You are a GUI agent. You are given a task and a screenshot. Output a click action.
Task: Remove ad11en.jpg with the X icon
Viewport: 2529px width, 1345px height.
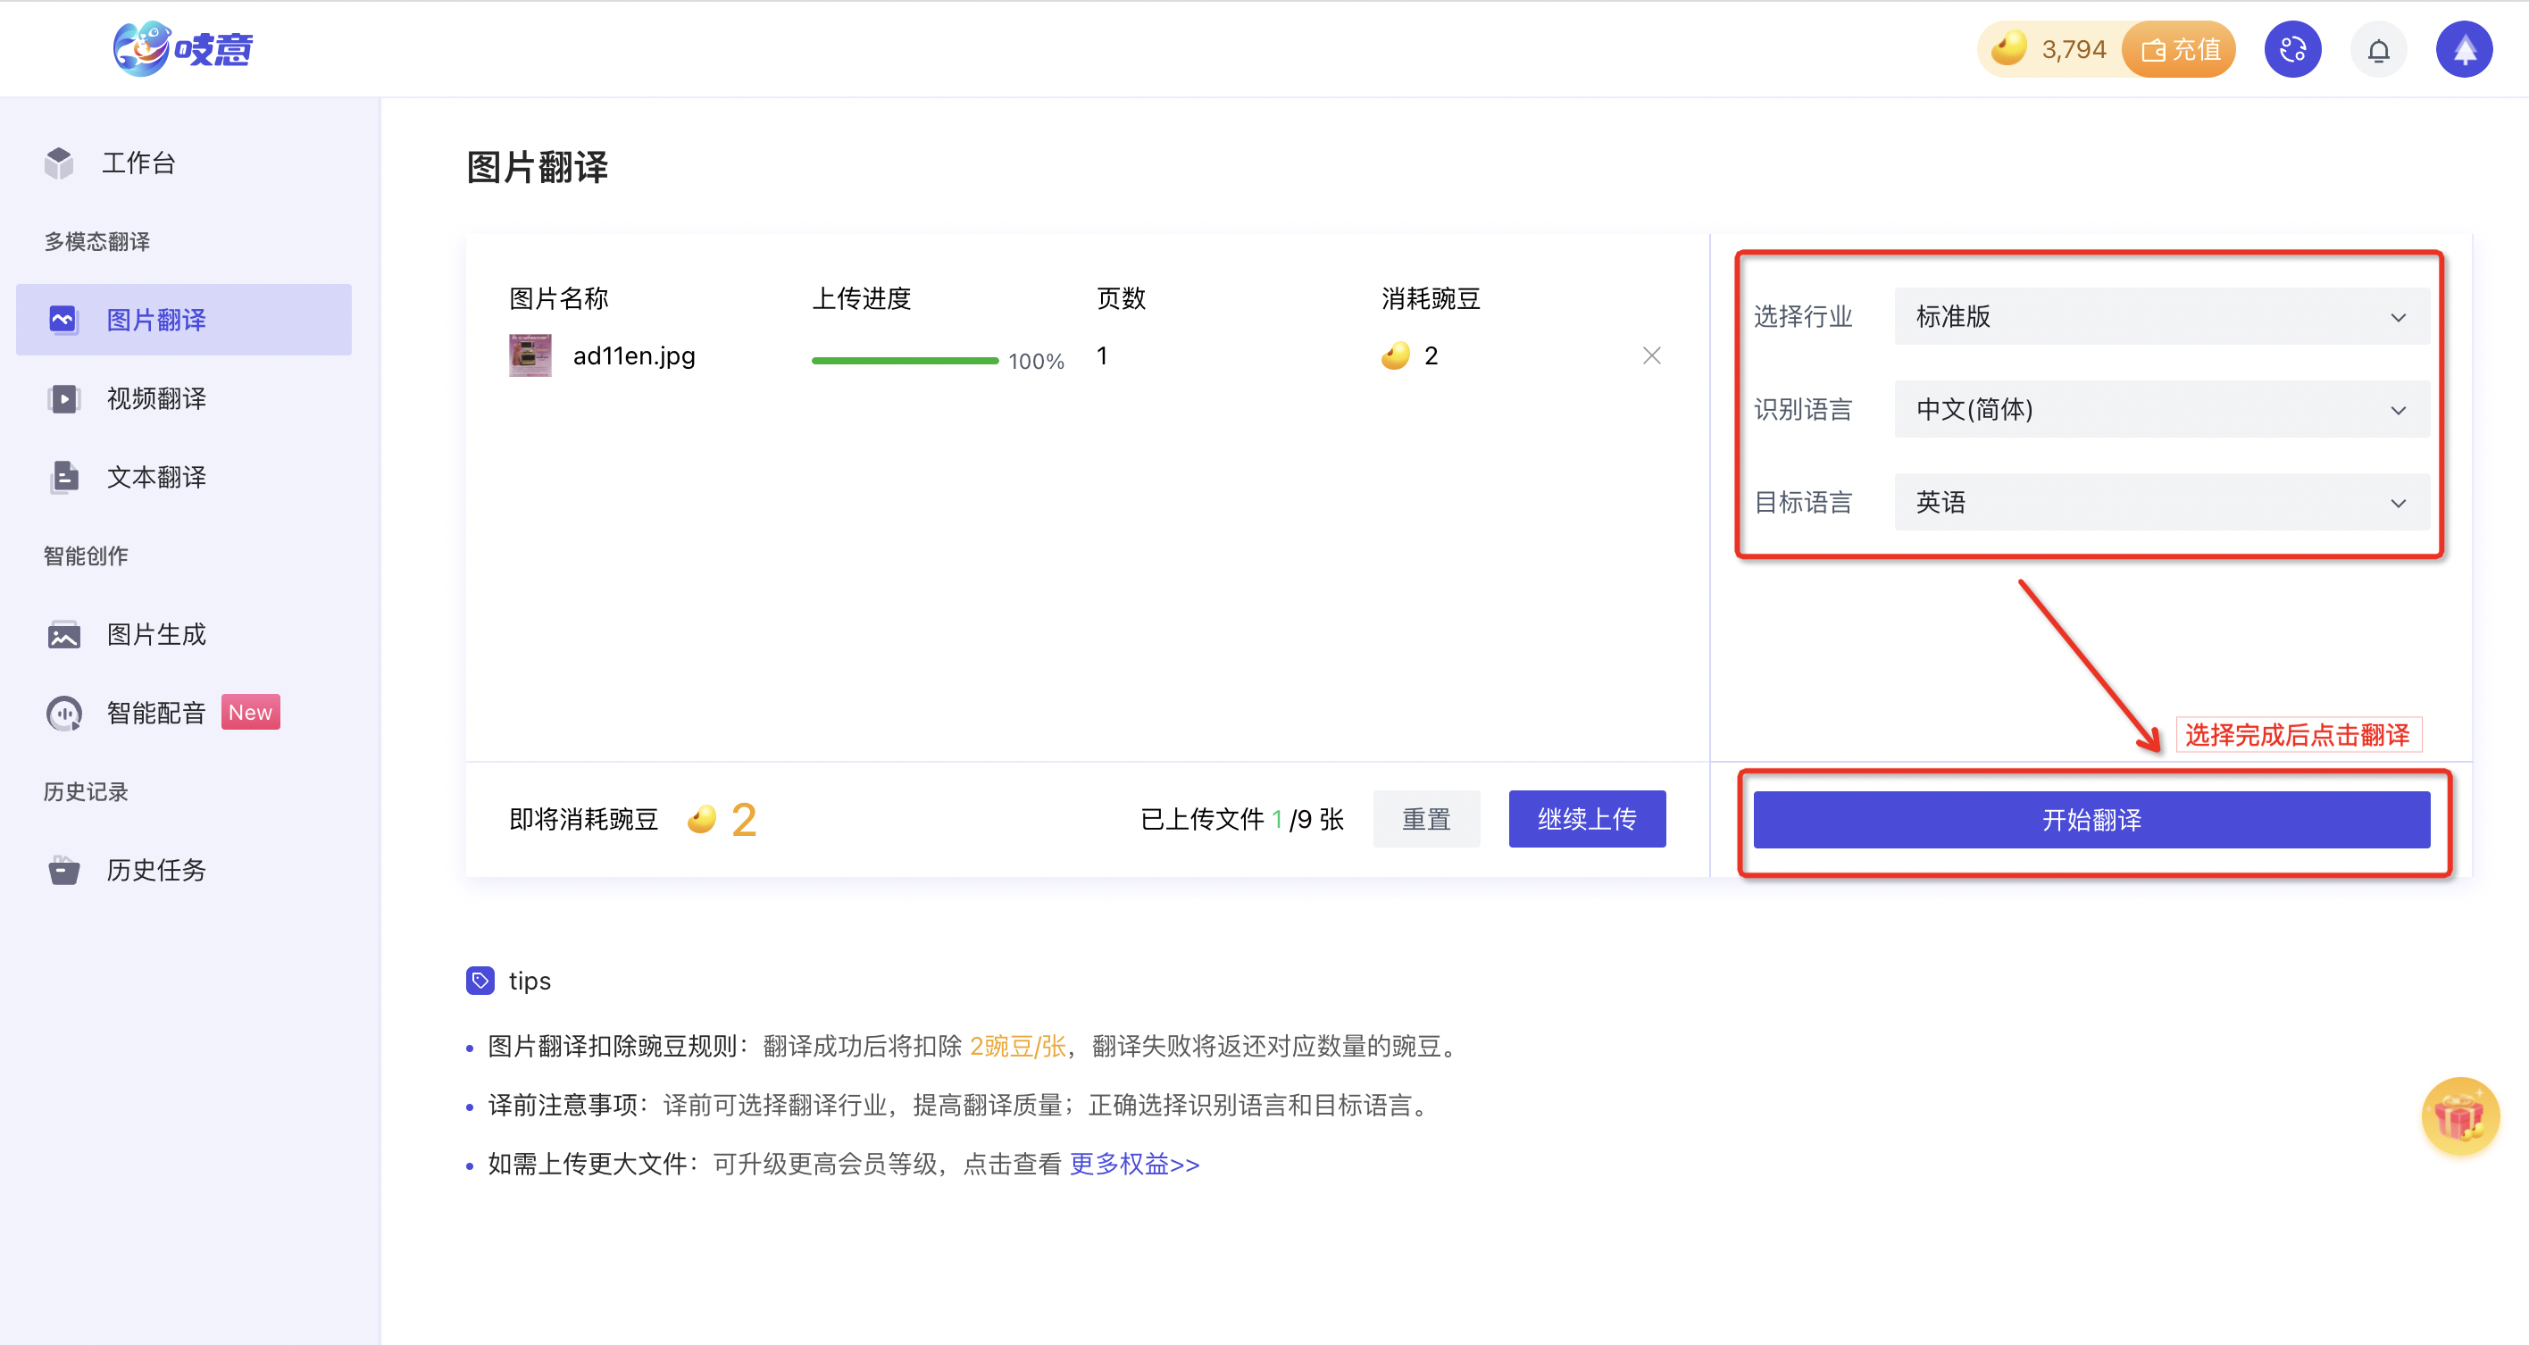(x=1651, y=355)
